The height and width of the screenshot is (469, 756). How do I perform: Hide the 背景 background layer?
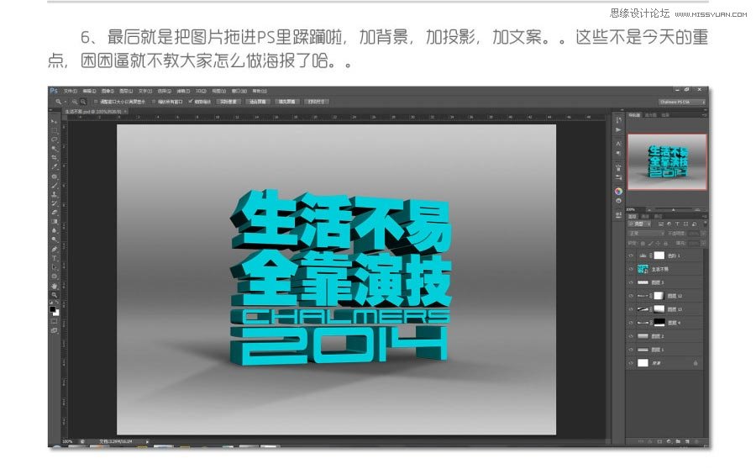coord(631,362)
